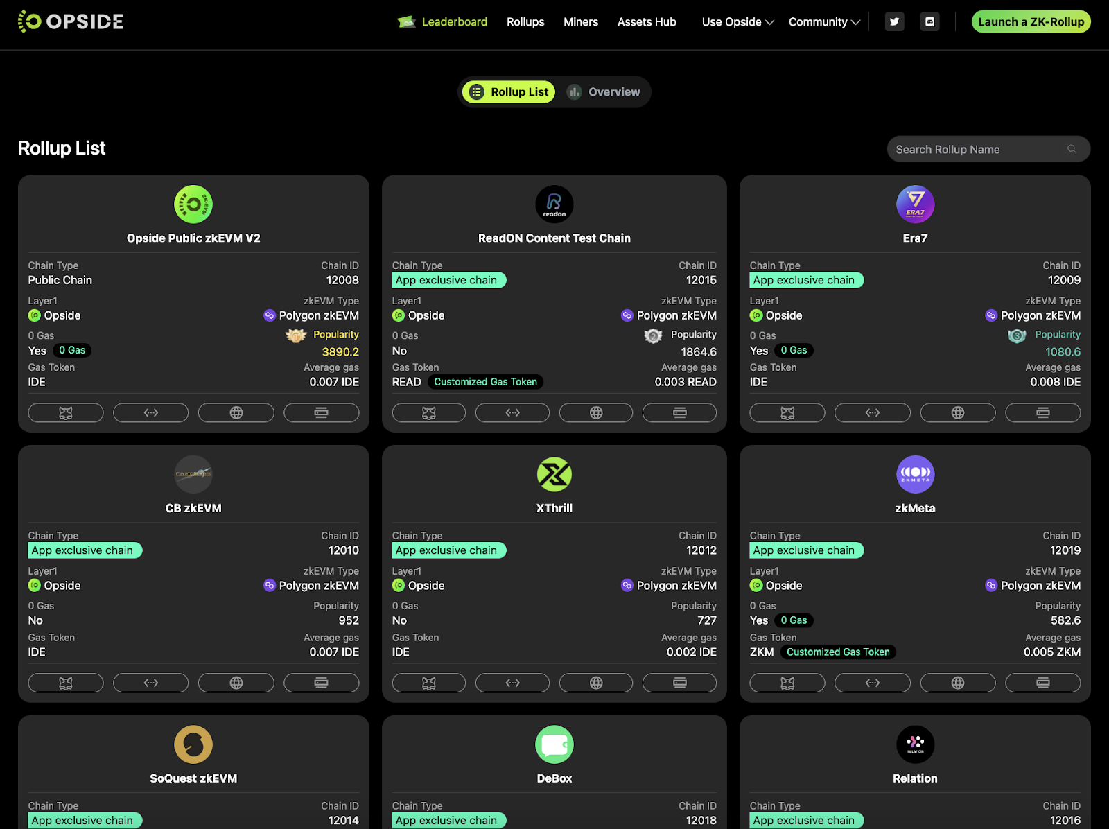Open ReadON chain bridge icon
Screen dimensions: 1109x829
(513, 412)
